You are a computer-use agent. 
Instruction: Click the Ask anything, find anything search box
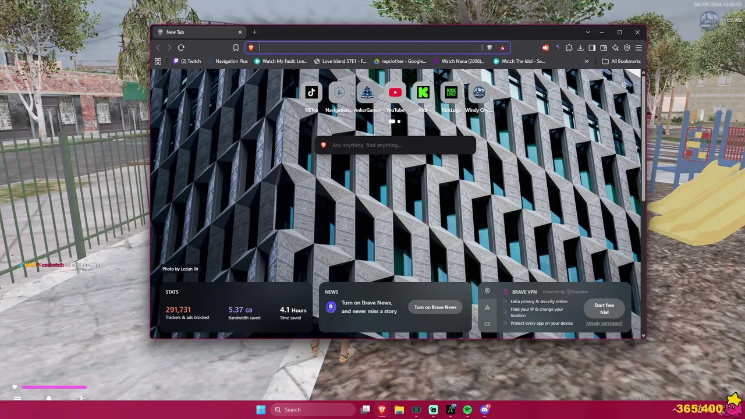tap(395, 145)
